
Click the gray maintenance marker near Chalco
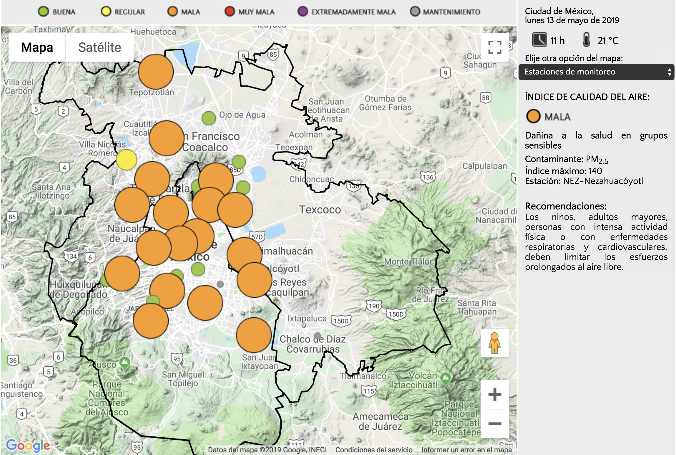tap(317, 336)
